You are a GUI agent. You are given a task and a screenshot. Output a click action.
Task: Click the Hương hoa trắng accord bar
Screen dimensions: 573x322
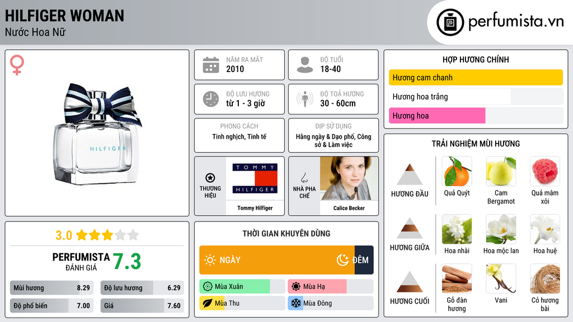(476, 97)
